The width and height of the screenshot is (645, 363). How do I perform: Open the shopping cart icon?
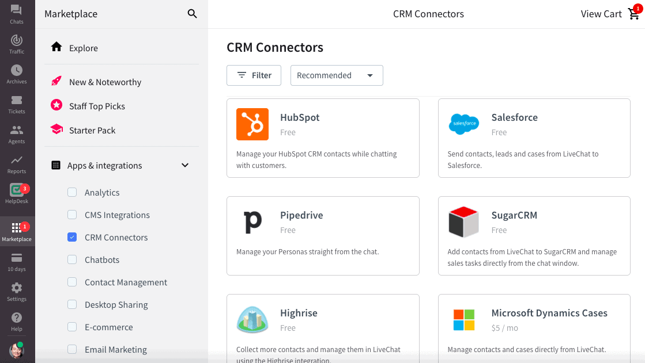[634, 14]
